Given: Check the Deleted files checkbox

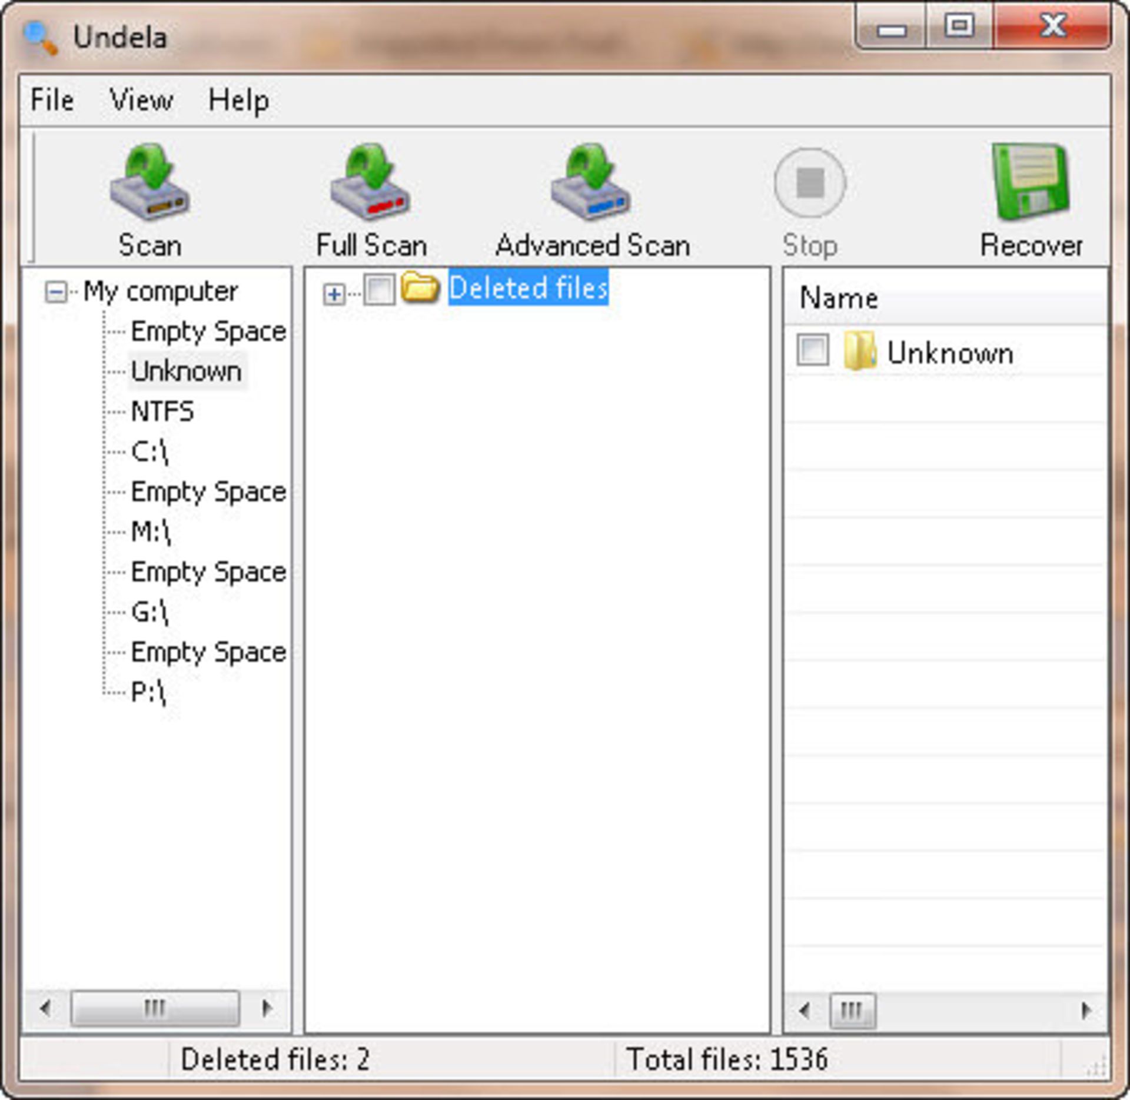Looking at the screenshot, I should (378, 290).
